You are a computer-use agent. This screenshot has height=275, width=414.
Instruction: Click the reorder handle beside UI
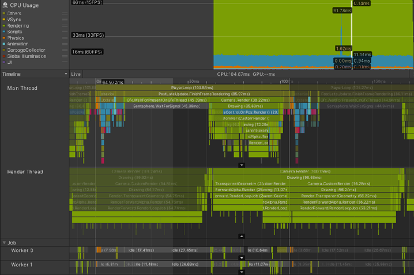65,62
